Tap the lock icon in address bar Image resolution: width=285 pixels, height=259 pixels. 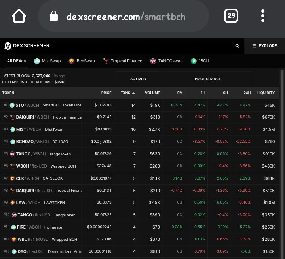point(54,16)
